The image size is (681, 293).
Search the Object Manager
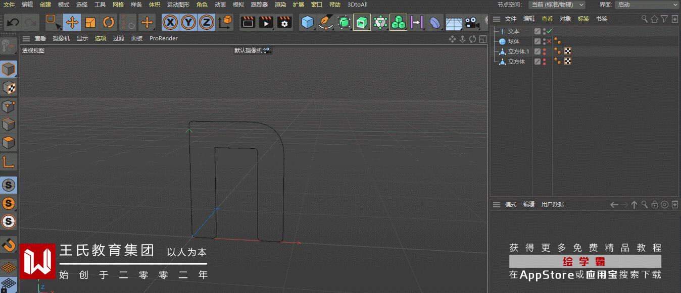pyautogui.click(x=645, y=19)
